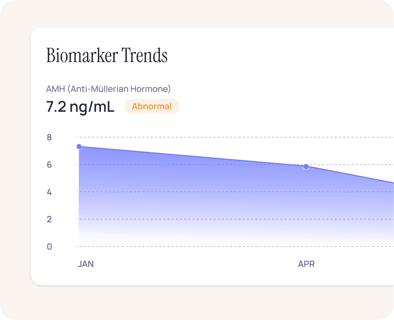The width and height of the screenshot is (394, 320).
Task: Select the JAN month axis label
Action: pos(86,264)
